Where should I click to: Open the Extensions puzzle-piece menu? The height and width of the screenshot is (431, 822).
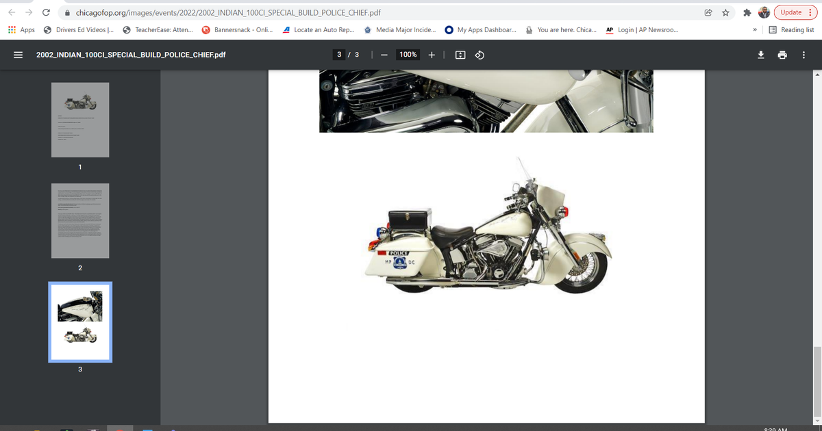(x=749, y=12)
